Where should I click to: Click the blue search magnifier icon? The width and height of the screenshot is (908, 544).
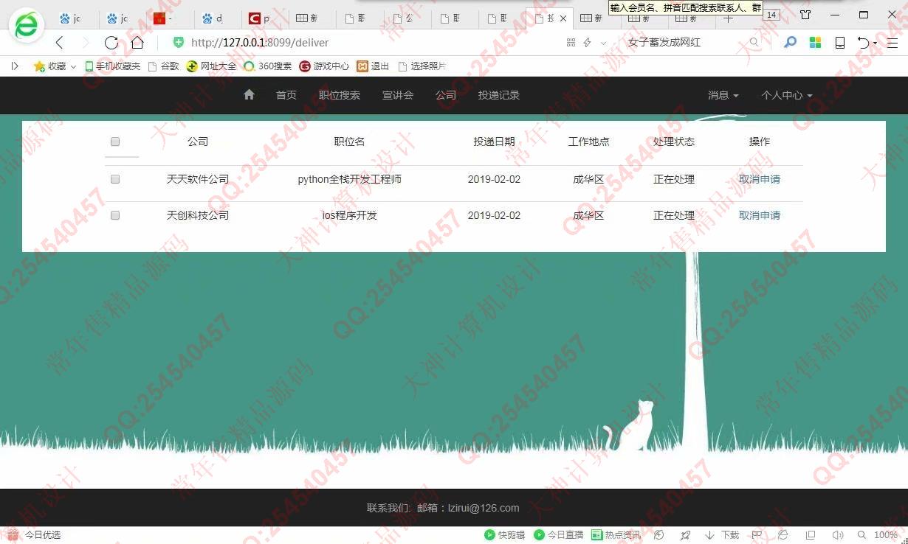[790, 43]
